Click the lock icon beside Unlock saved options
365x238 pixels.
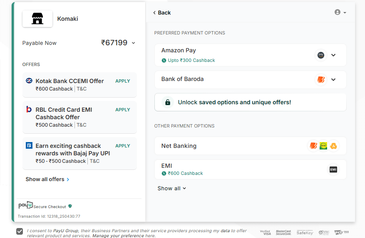168,102
